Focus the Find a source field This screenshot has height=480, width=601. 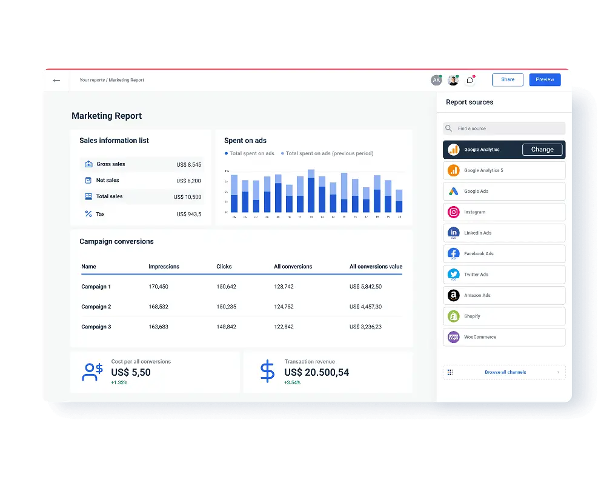[x=504, y=128]
